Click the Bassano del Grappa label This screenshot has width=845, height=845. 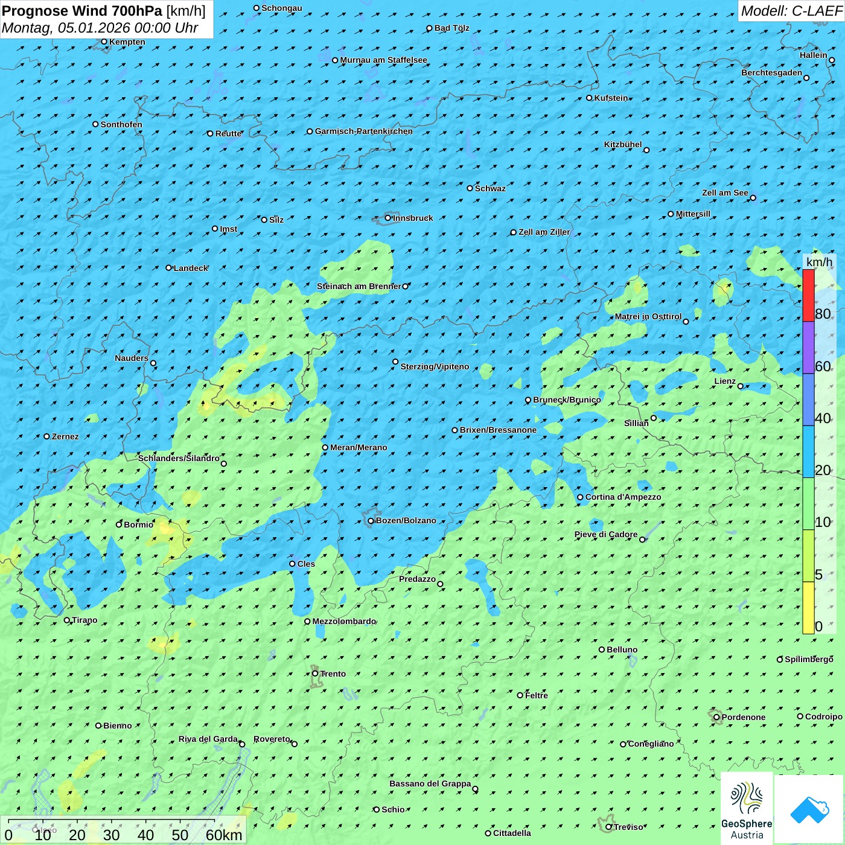(430, 783)
